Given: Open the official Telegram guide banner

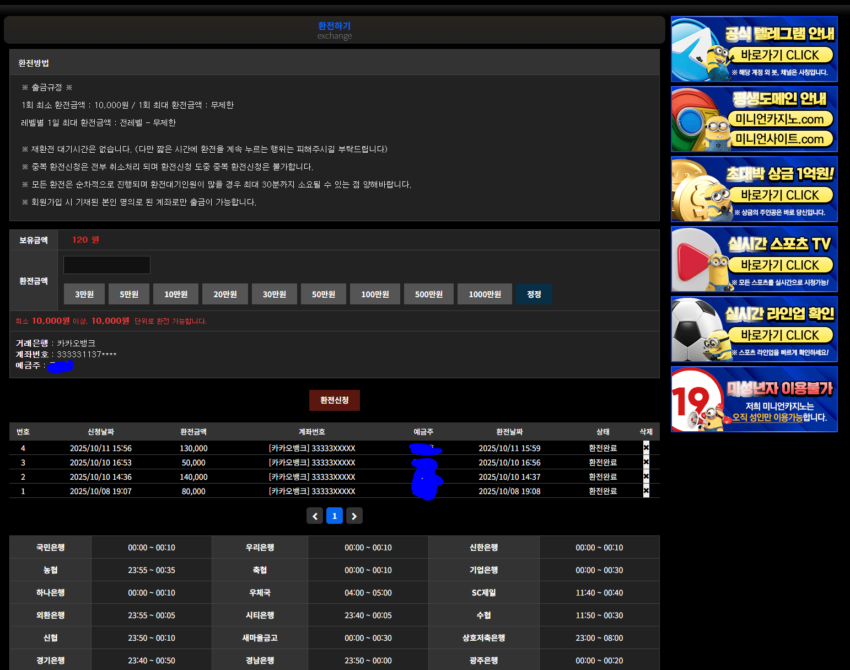Looking at the screenshot, I should pos(754,50).
